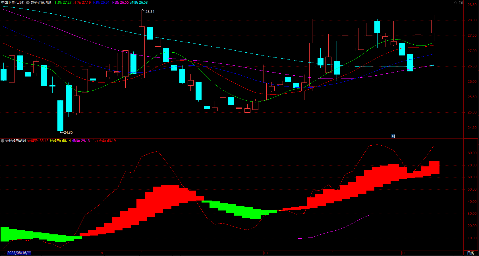Click the 28.50 price axis label

[x=472, y=5]
